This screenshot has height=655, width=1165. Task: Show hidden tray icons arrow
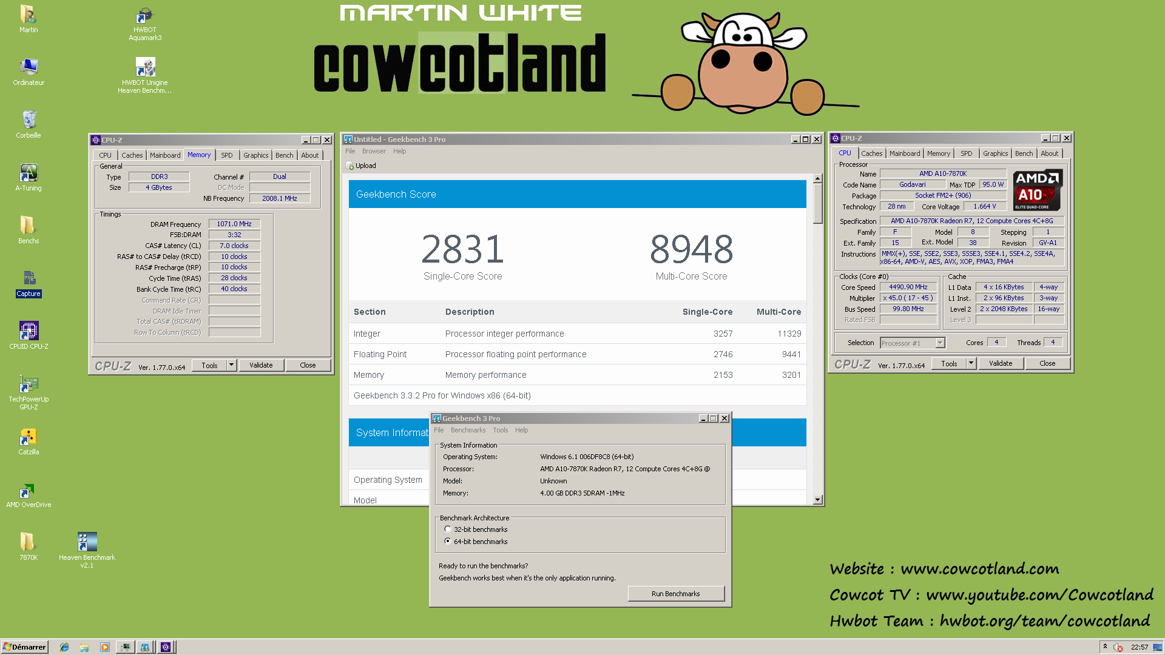(x=1105, y=647)
